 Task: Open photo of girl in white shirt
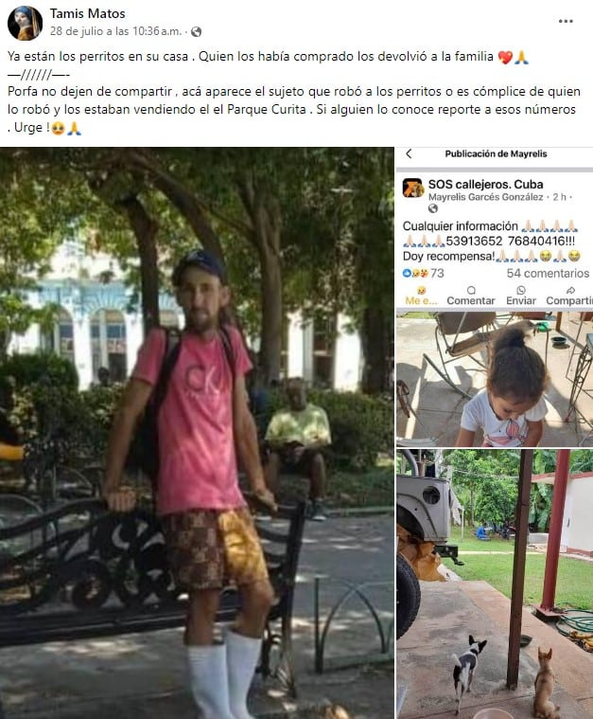coord(495,379)
